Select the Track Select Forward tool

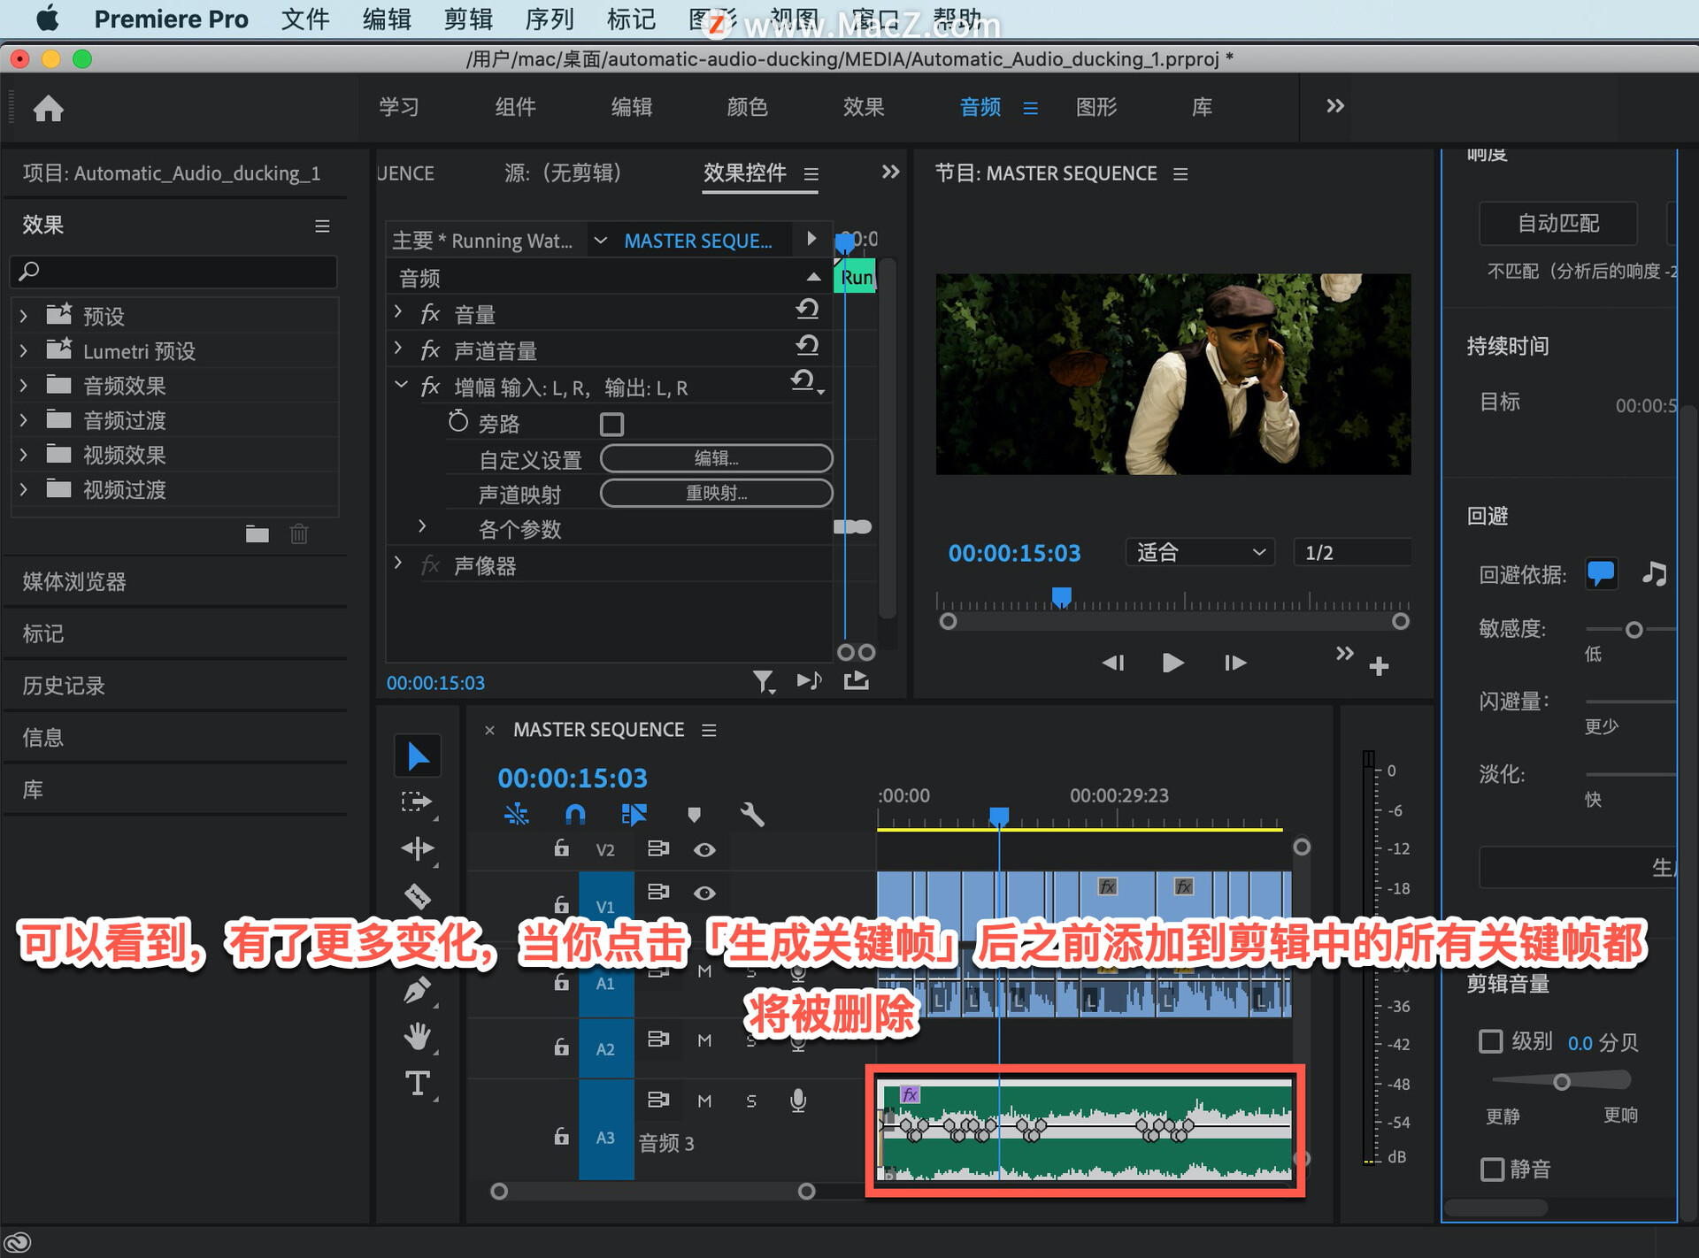click(x=418, y=802)
